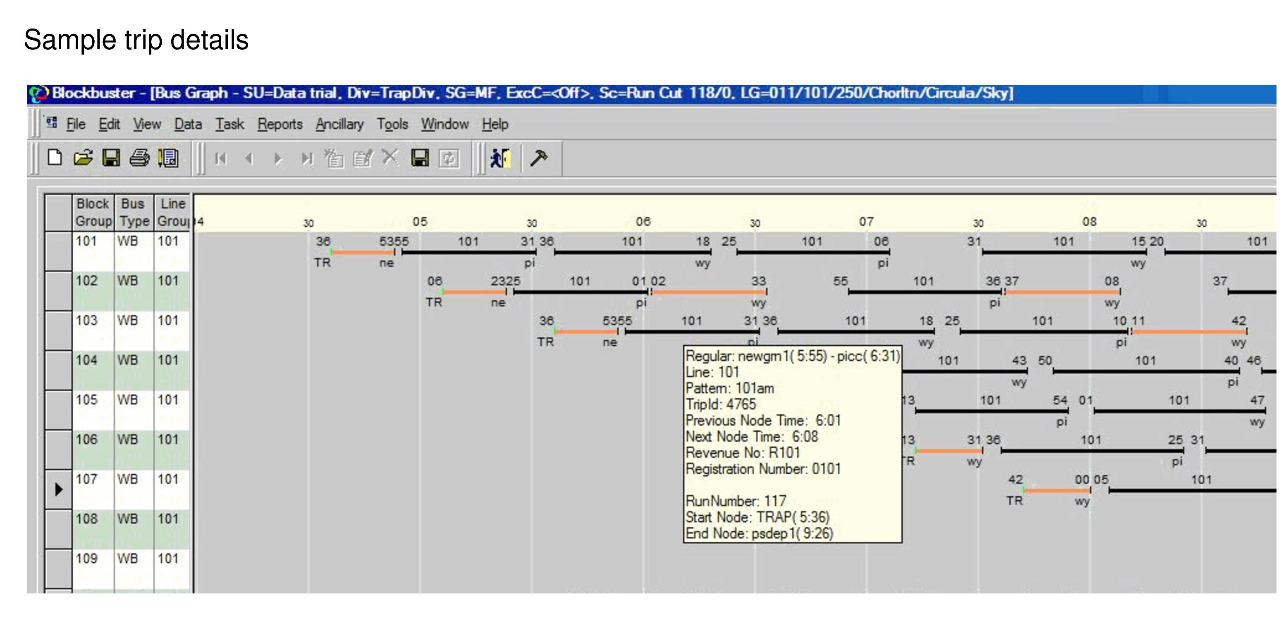The height and width of the screenshot is (617, 1286).
Task: Open the Task menu
Action: (230, 124)
